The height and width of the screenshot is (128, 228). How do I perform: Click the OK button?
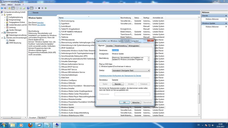[125, 102]
